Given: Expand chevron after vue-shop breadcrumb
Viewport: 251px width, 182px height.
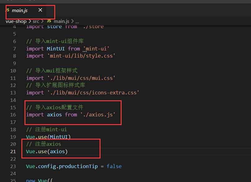Looking at the screenshot, I should pyautogui.click(x=30, y=21).
